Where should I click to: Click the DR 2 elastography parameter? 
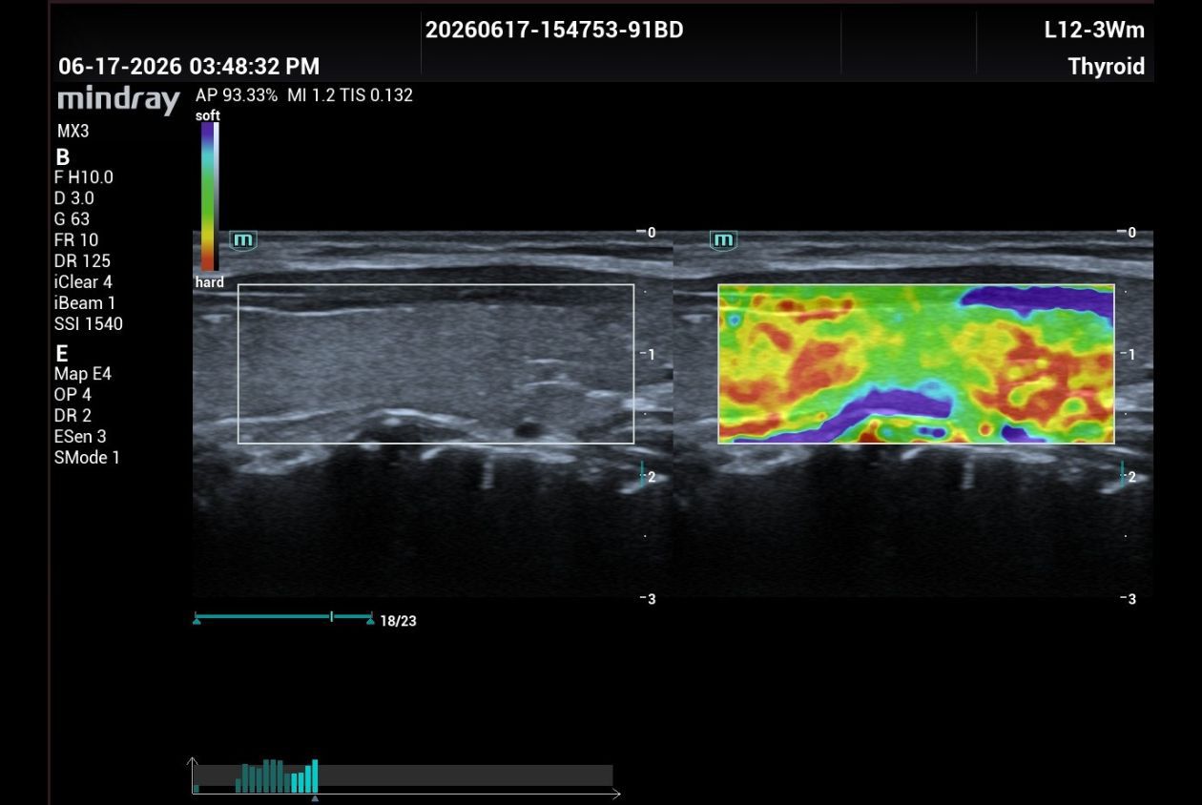pos(73,416)
